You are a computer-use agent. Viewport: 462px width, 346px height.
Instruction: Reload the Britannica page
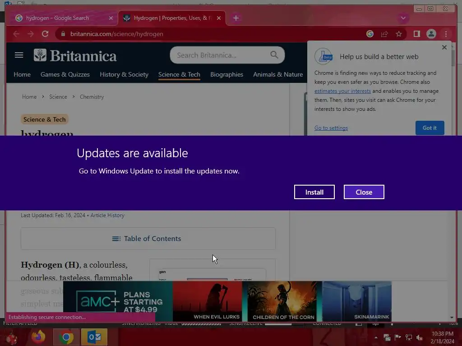(x=45, y=34)
